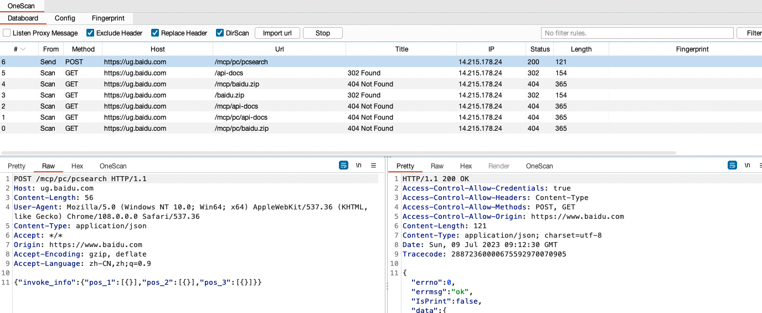Select the row with url /api-docs
Viewport: 762px width, 313px height.
(x=381, y=73)
